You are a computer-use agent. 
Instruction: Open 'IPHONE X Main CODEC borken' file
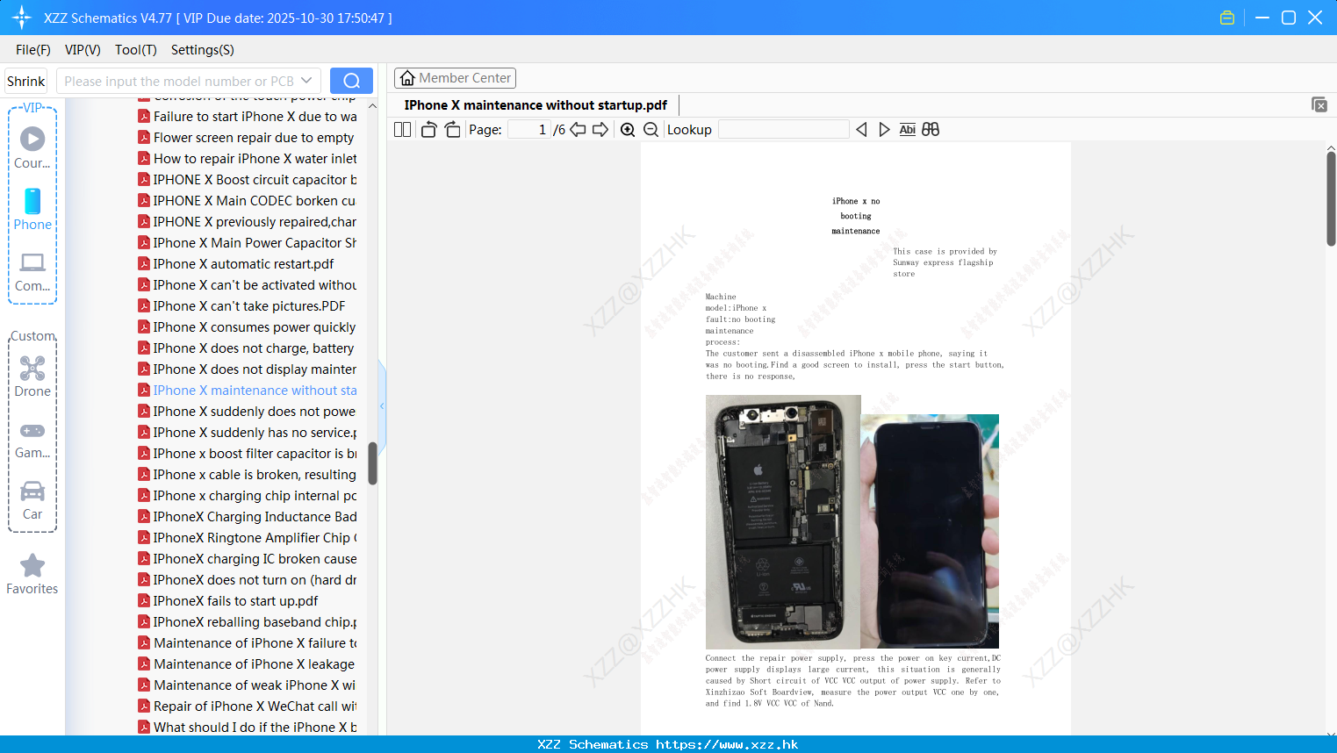click(247, 201)
